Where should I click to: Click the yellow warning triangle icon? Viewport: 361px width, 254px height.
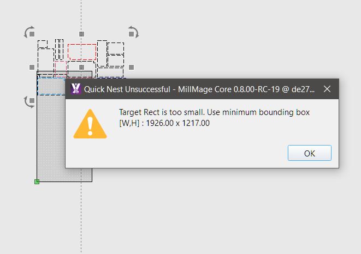(90, 124)
